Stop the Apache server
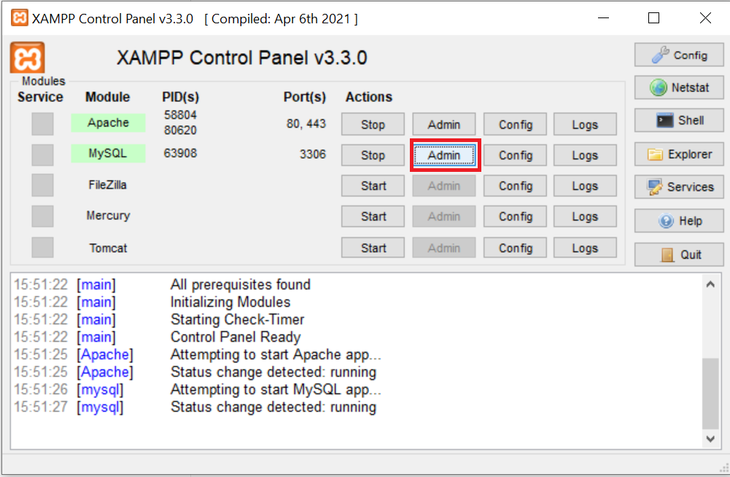 tap(372, 124)
